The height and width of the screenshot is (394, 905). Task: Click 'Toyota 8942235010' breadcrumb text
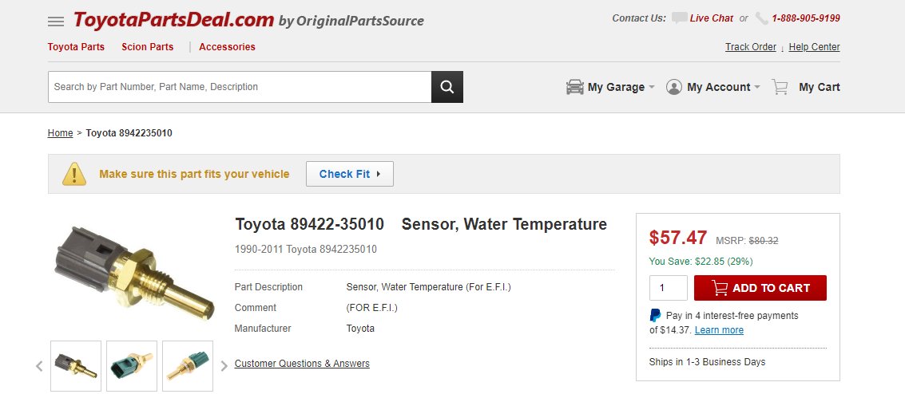click(x=129, y=133)
